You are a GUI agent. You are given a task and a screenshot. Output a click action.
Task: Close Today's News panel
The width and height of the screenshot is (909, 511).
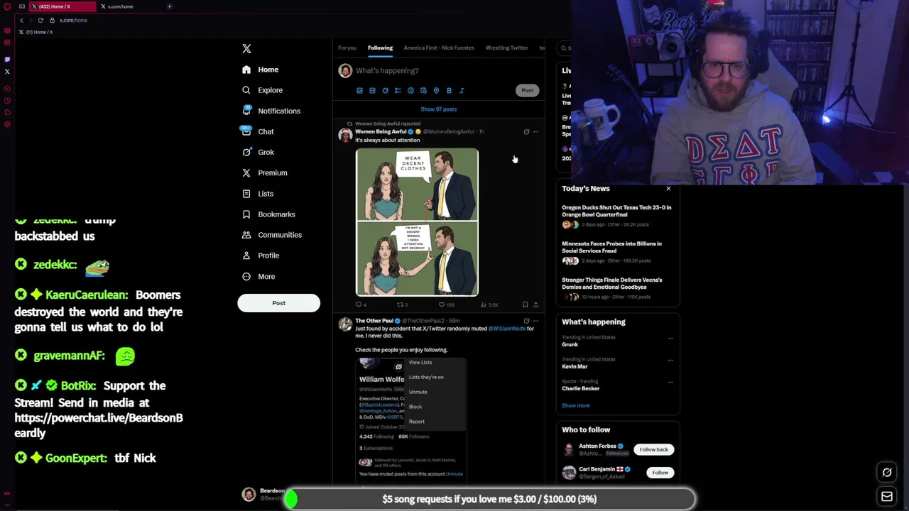(x=668, y=189)
